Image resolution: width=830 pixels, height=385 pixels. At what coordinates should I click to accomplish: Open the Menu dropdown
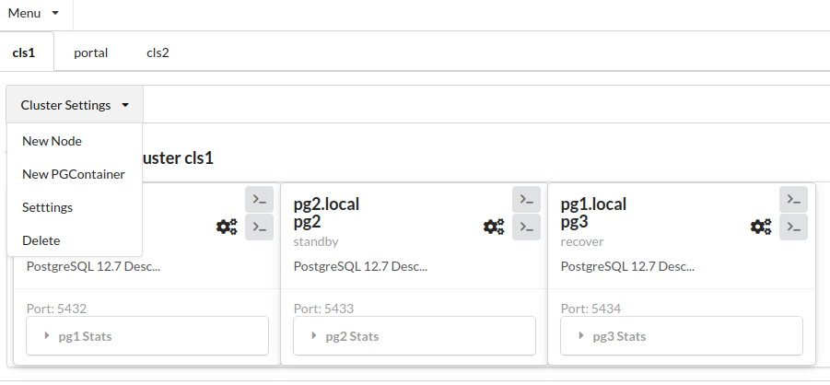click(x=33, y=13)
